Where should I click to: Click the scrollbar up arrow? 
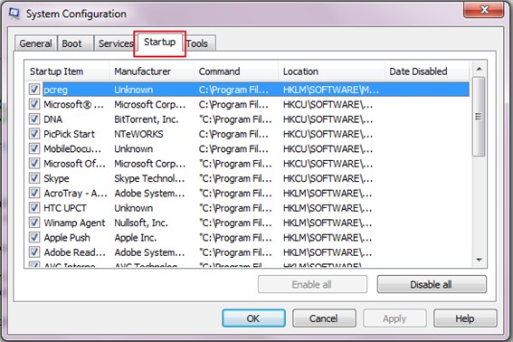479,69
